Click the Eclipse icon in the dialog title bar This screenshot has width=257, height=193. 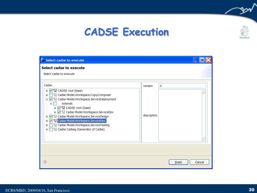43,60
